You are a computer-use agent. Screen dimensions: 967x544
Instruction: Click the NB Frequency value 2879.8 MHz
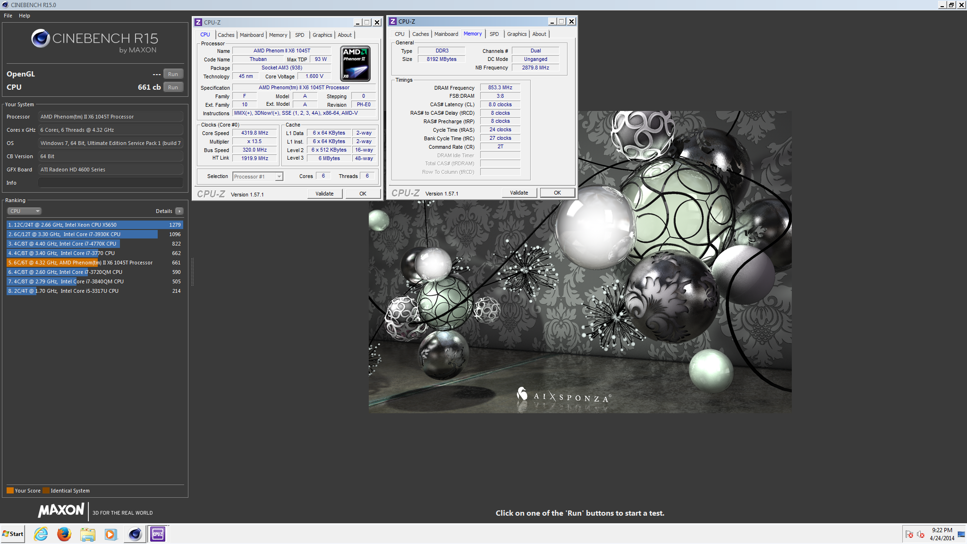click(x=535, y=68)
